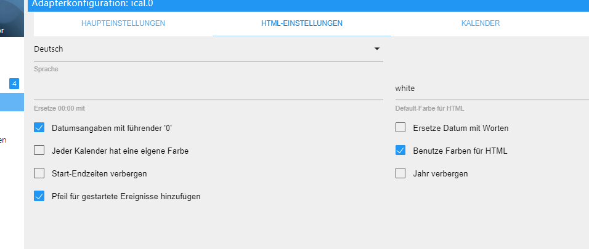
Task: Uncheck 'Datumsangaben mit führender 0' checkbox
Action: pyautogui.click(x=39, y=128)
